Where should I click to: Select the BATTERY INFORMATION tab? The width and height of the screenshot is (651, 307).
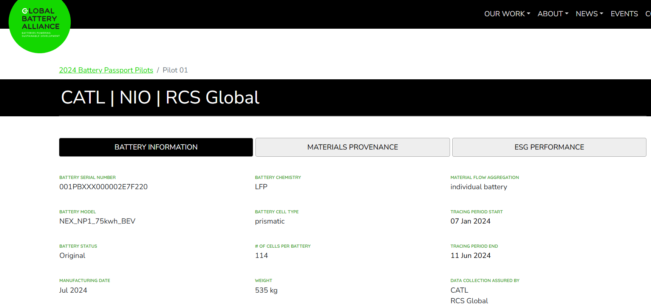click(156, 147)
